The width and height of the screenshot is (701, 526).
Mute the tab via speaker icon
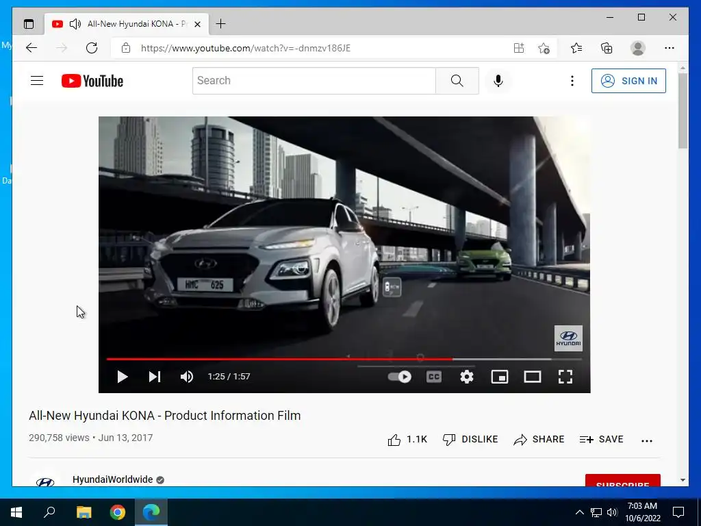tap(75, 24)
